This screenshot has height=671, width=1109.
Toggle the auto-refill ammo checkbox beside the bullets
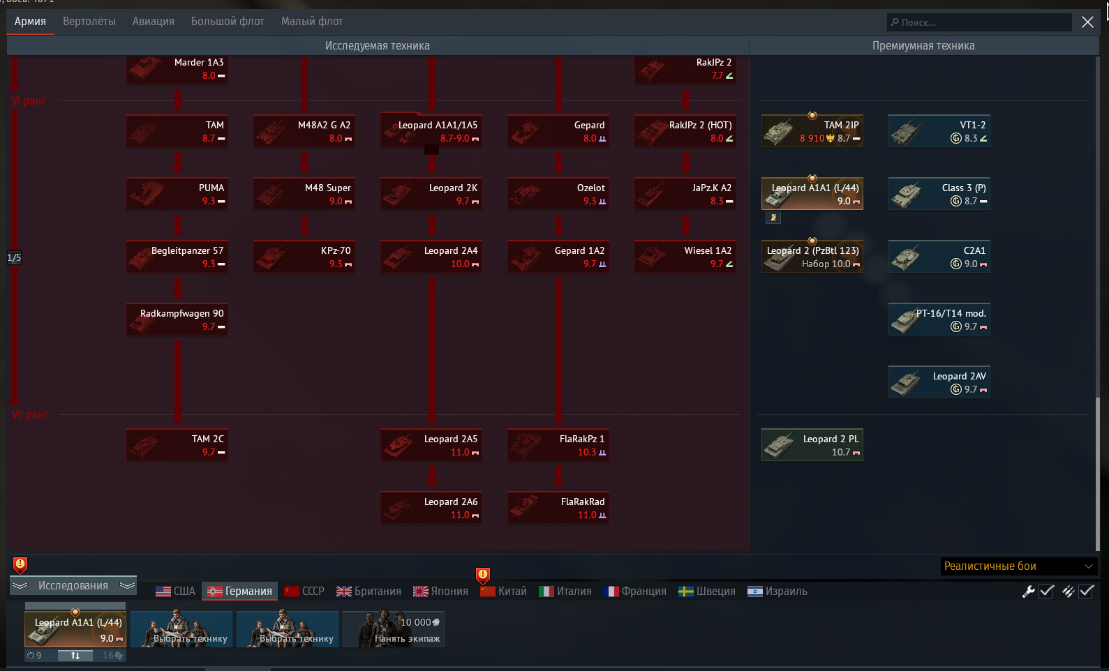click(x=1087, y=591)
